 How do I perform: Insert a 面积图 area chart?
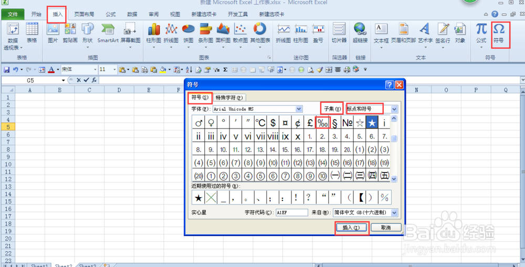tap(223, 35)
